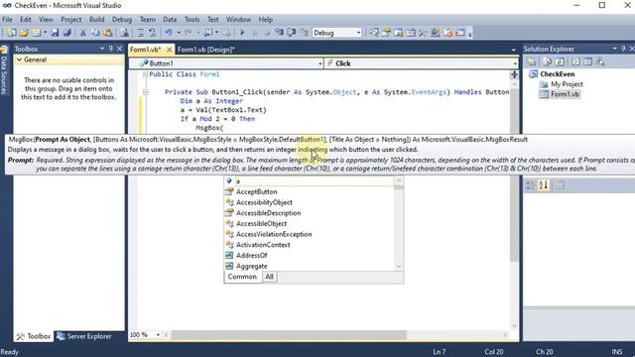The width and height of the screenshot is (635, 357).
Task: Click View Designer icon in Solution Explorer
Action: 587,61
